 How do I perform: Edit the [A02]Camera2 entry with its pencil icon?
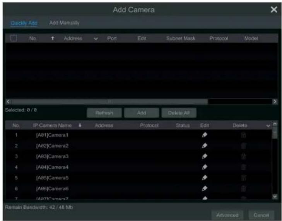[205, 146]
